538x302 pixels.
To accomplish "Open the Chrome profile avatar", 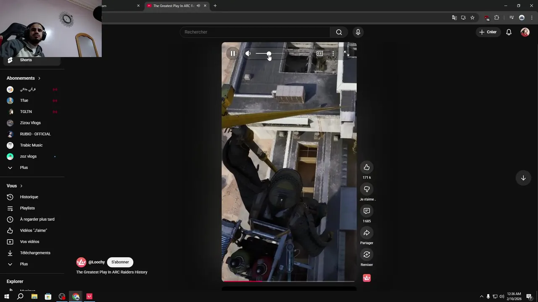I will (x=522, y=18).
